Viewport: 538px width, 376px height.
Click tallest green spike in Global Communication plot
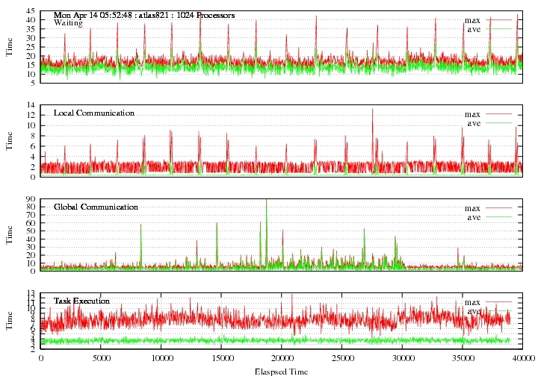coord(266,205)
